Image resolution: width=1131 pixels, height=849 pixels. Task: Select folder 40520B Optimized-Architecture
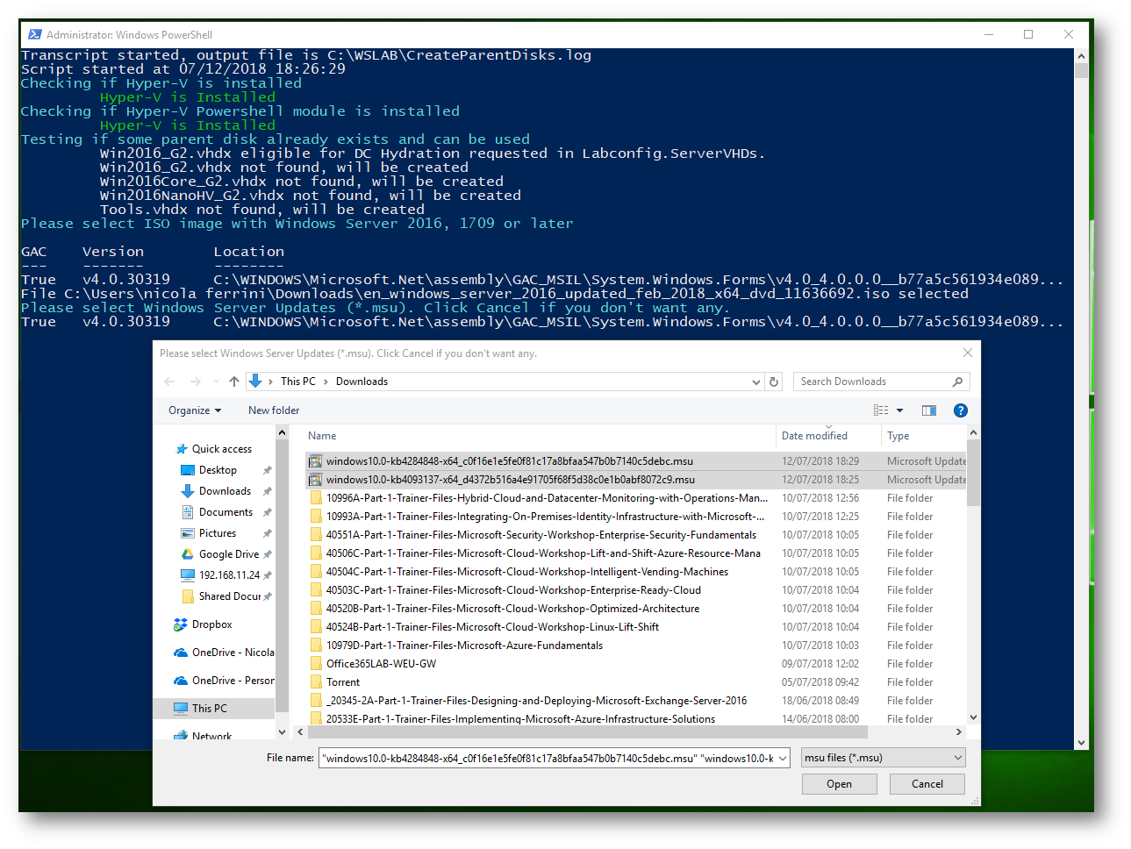636,609
